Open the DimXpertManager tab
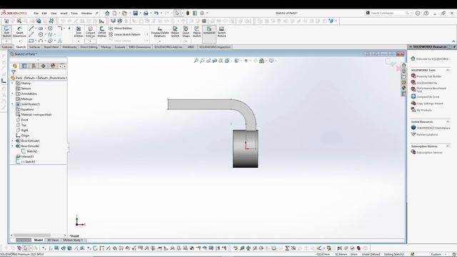 pos(44,66)
